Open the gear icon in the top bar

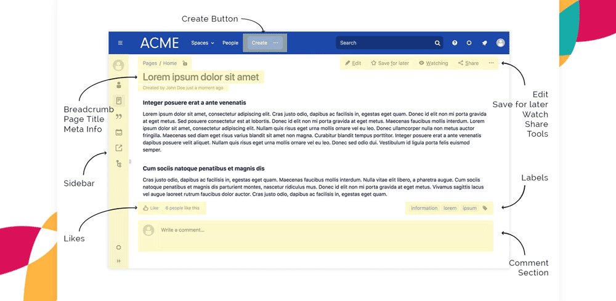[x=469, y=42]
